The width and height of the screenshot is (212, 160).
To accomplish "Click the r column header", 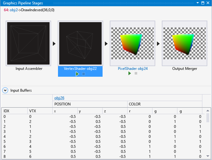I will pyautogui.click(x=140, y=111).
